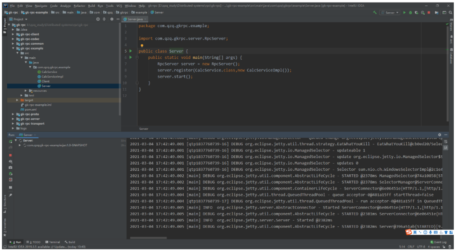455x250 pixels.
Task: Click the camera dump threads icon
Action: pos(10,167)
